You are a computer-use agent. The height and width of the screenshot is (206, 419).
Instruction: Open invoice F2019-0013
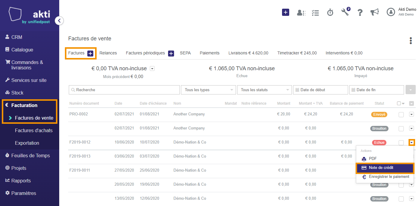click(80, 156)
